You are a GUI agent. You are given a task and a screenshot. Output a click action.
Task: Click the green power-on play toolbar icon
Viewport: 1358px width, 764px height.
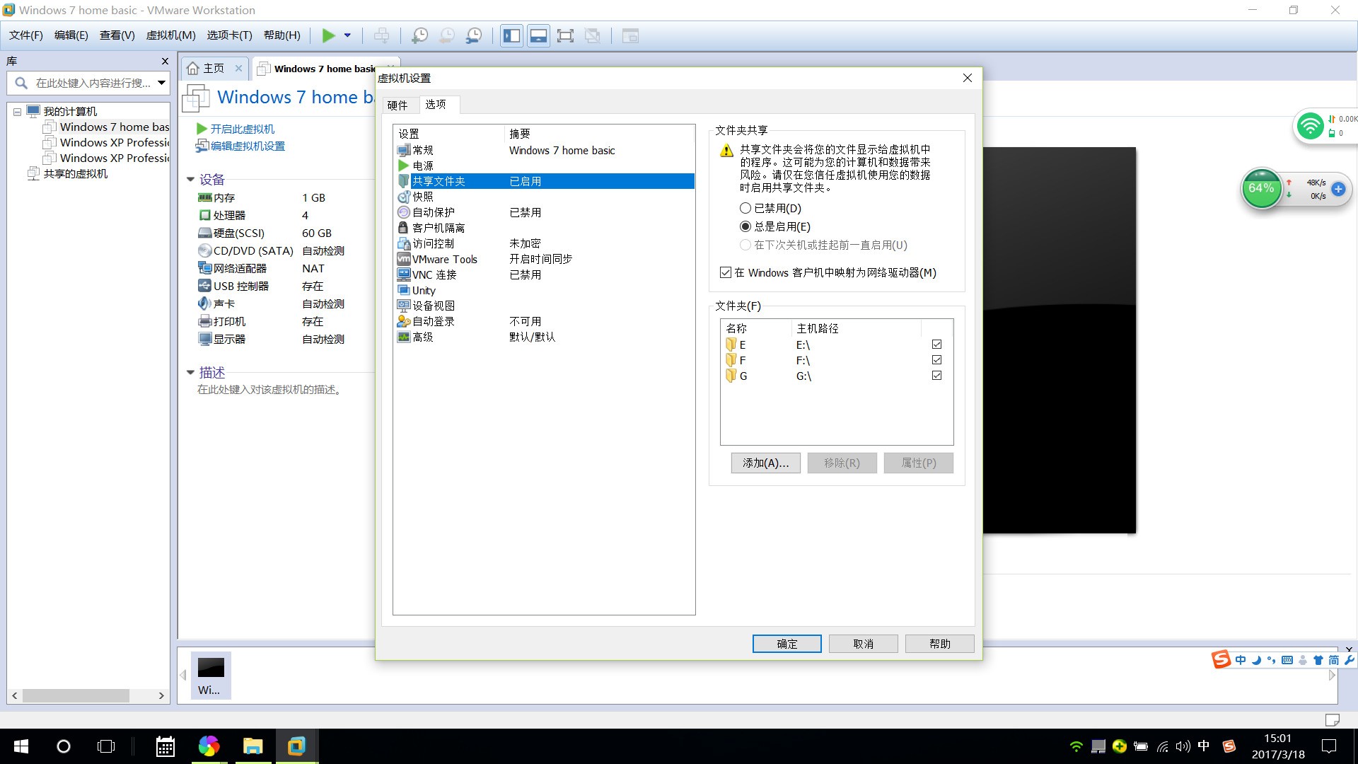point(329,35)
